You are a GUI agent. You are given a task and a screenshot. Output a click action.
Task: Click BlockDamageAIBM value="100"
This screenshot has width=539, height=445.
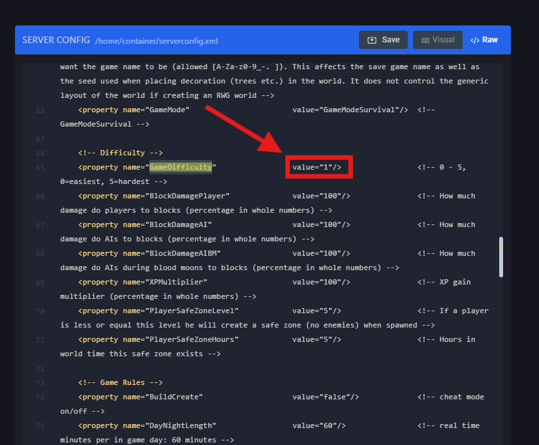pyautogui.click(x=321, y=253)
